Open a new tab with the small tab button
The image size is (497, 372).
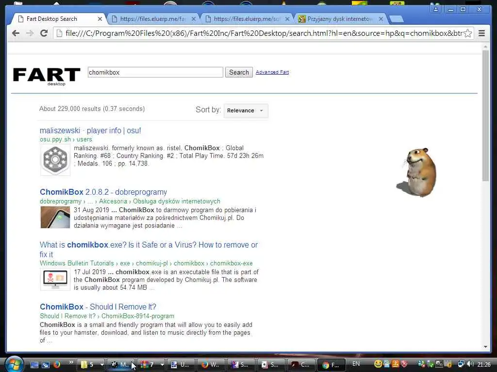(396, 19)
